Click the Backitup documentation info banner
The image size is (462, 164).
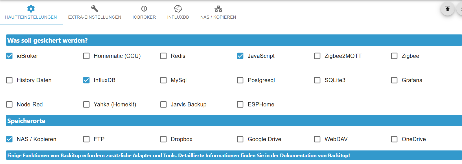tap(178, 156)
